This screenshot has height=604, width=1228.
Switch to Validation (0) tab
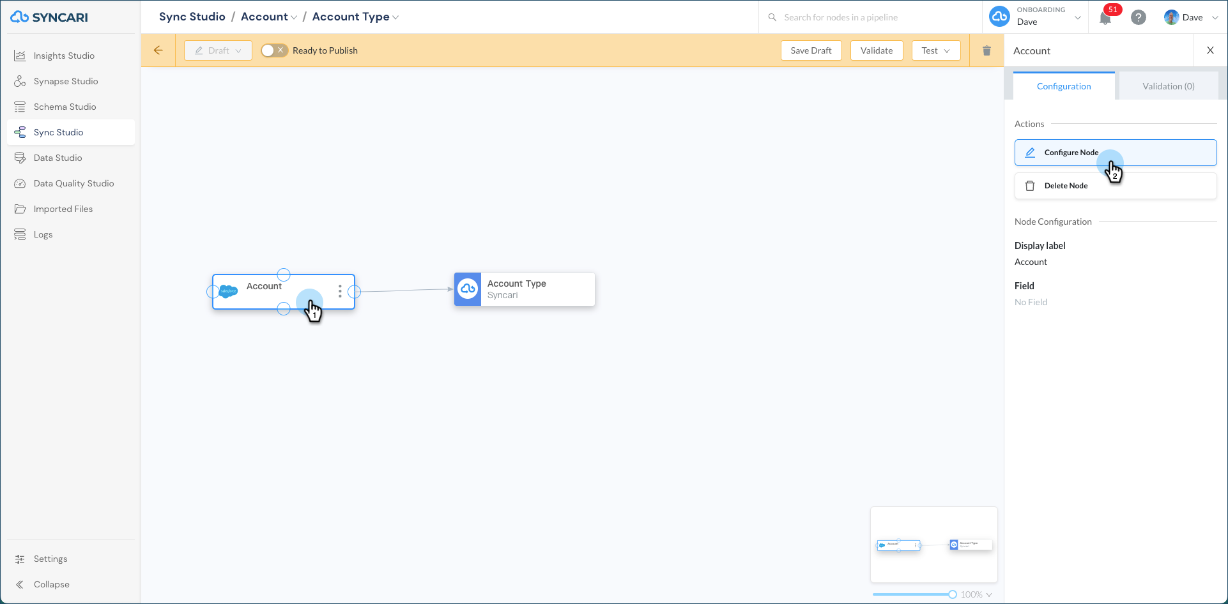pos(1169,86)
